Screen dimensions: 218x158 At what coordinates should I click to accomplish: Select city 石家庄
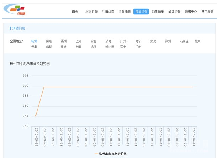(x=184, y=41)
